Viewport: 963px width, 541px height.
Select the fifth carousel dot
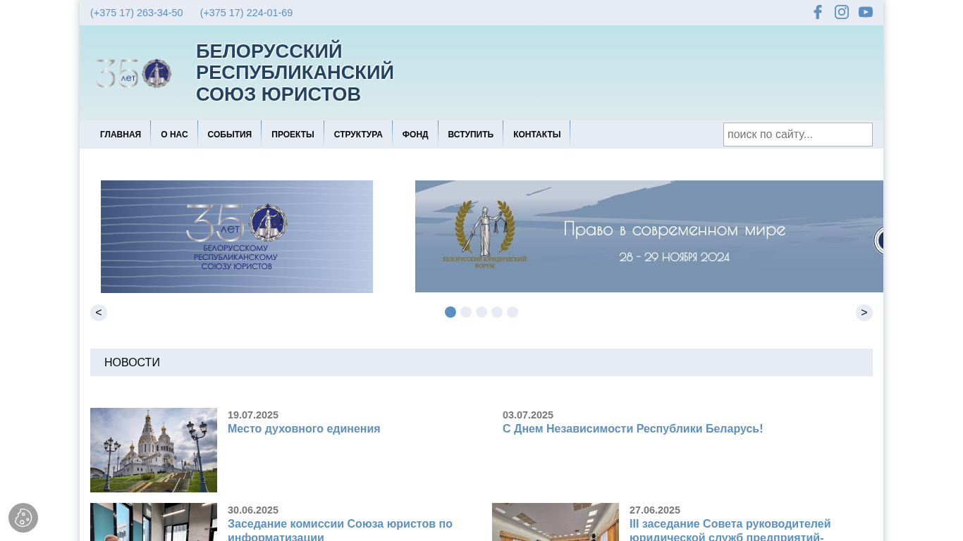coord(513,312)
